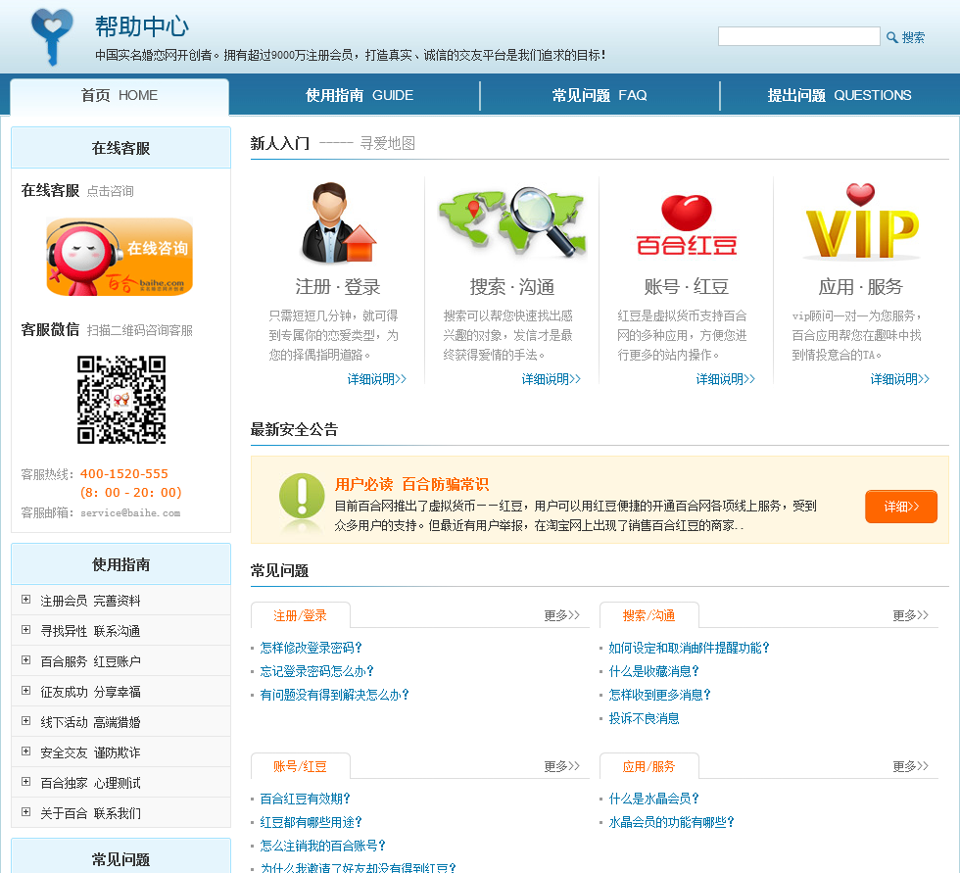Click the WeChat QR code image
The height and width of the screenshot is (873, 960).
121,399
